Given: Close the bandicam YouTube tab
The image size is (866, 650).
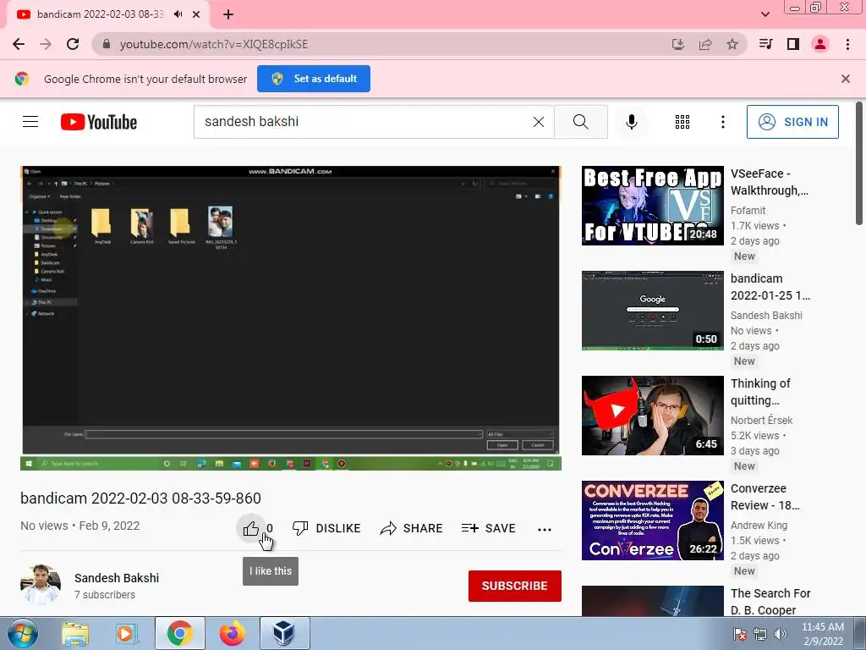Looking at the screenshot, I should coord(196,14).
